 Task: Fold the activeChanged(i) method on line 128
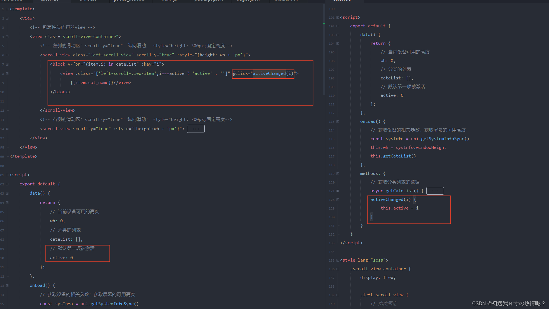pyautogui.click(x=338, y=200)
